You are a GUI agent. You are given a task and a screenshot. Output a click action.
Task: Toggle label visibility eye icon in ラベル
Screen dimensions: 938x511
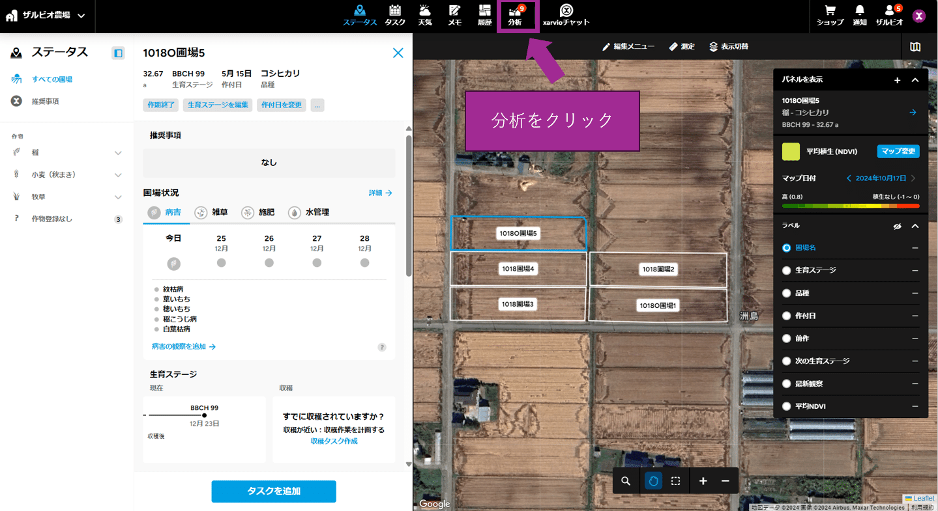click(x=897, y=226)
